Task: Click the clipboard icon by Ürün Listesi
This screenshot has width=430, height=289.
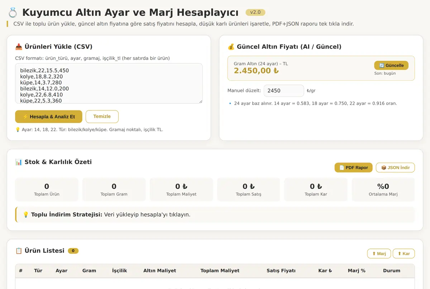Action: [19, 251]
